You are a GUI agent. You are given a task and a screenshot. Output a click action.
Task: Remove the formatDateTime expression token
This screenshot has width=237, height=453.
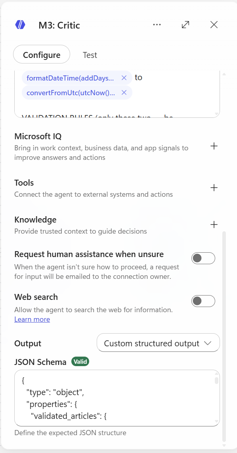[x=124, y=78]
